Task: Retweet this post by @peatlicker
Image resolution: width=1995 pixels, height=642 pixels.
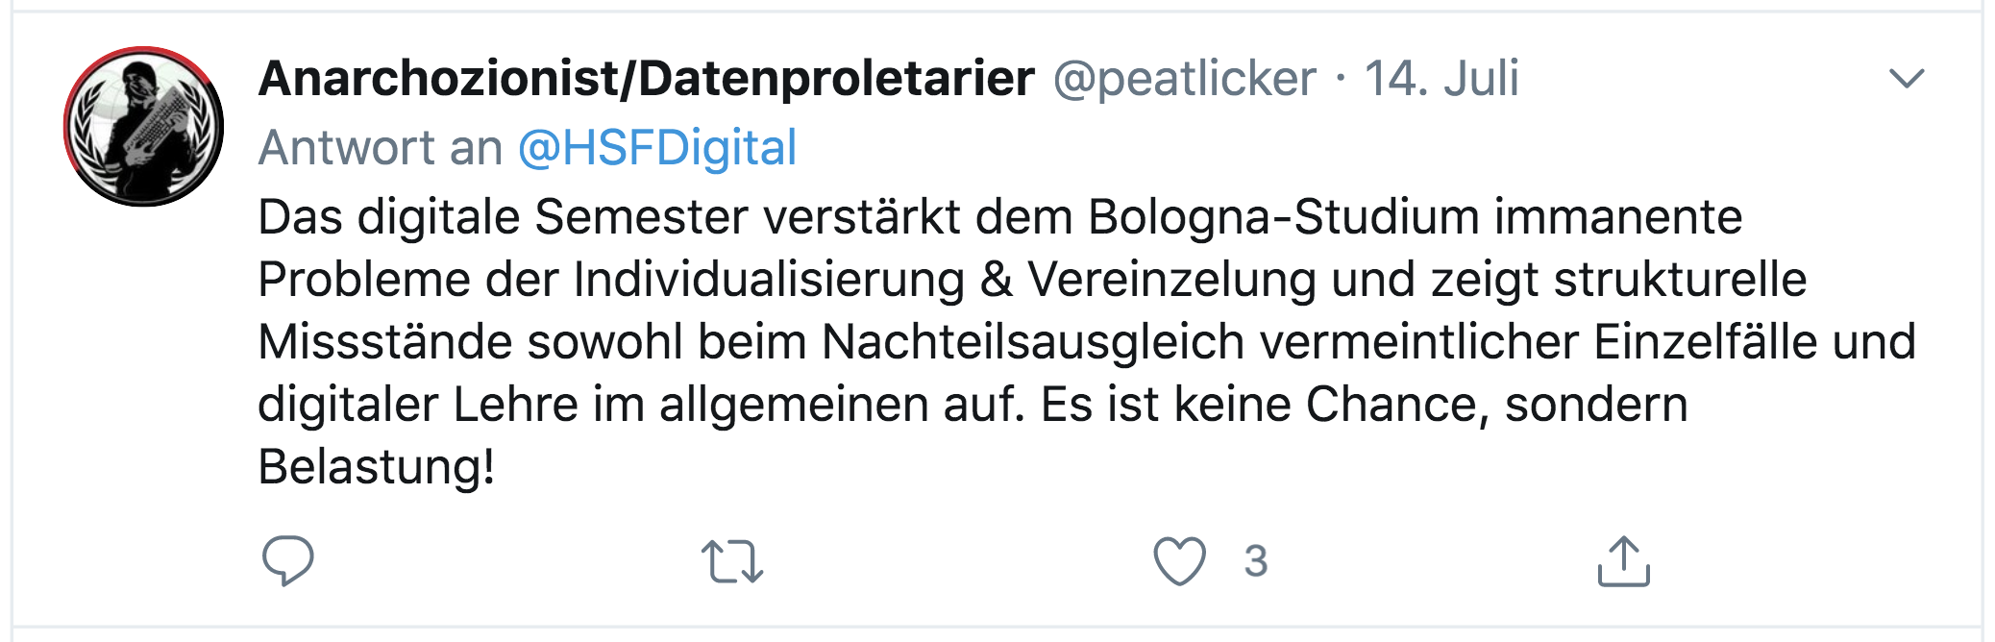Action: [732, 562]
